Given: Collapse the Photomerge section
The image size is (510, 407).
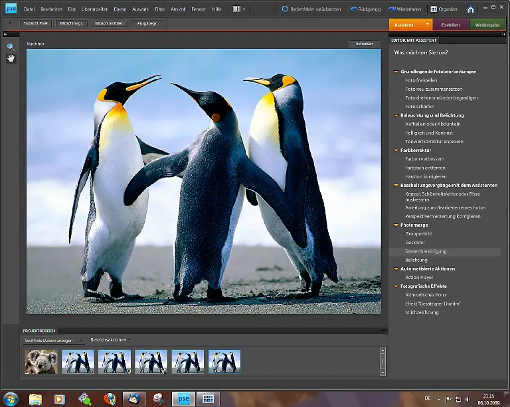Looking at the screenshot, I should pyautogui.click(x=396, y=225).
